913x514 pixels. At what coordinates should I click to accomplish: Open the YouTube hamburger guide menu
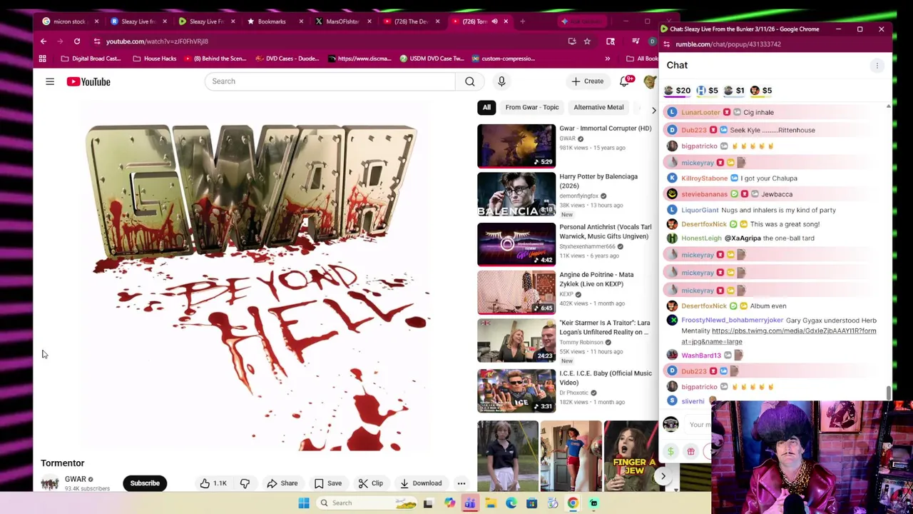(x=50, y=82)
